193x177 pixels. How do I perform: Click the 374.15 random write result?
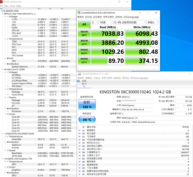point(142,61)
